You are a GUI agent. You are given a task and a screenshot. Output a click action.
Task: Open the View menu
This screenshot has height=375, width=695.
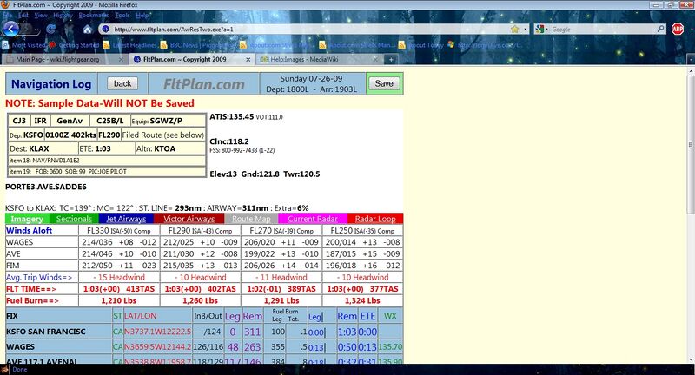[x=41, y=15]
